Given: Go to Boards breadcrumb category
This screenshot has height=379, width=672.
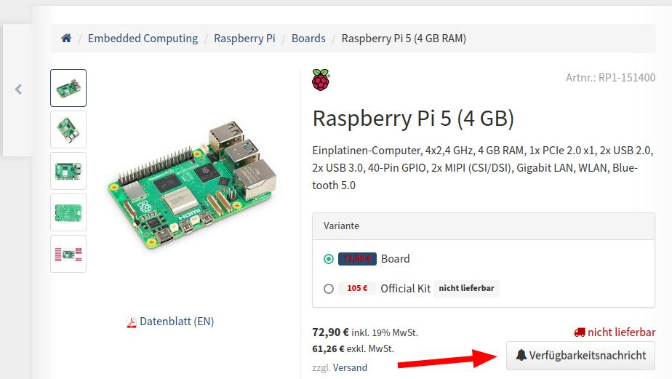Looking at the screenshot, I should point(308,39).
